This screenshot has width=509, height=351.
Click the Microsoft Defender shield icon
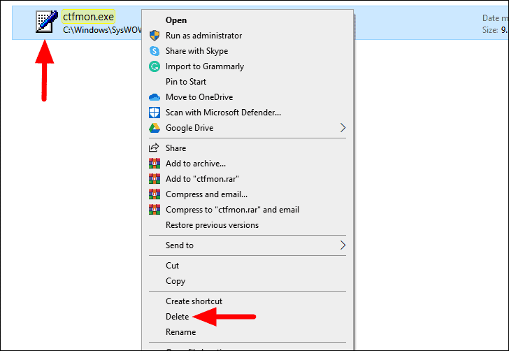[x=155, y=113]
